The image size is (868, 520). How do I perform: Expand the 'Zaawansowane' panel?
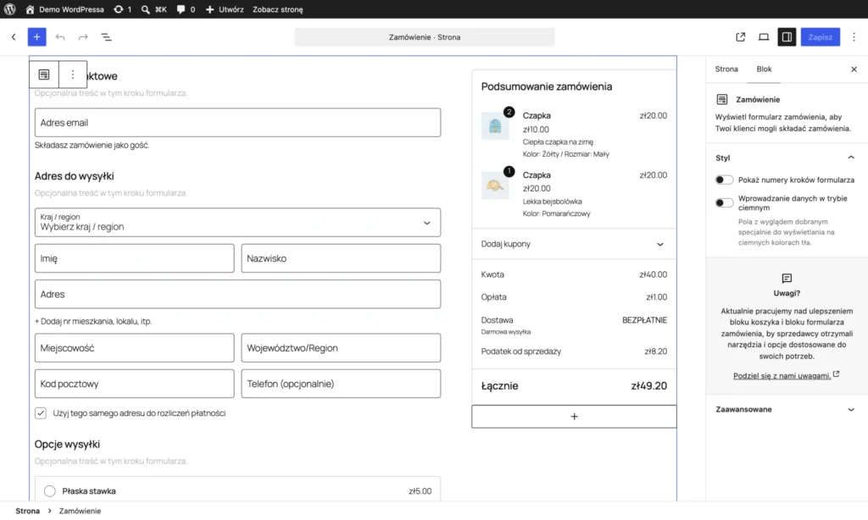click(786, 409)
